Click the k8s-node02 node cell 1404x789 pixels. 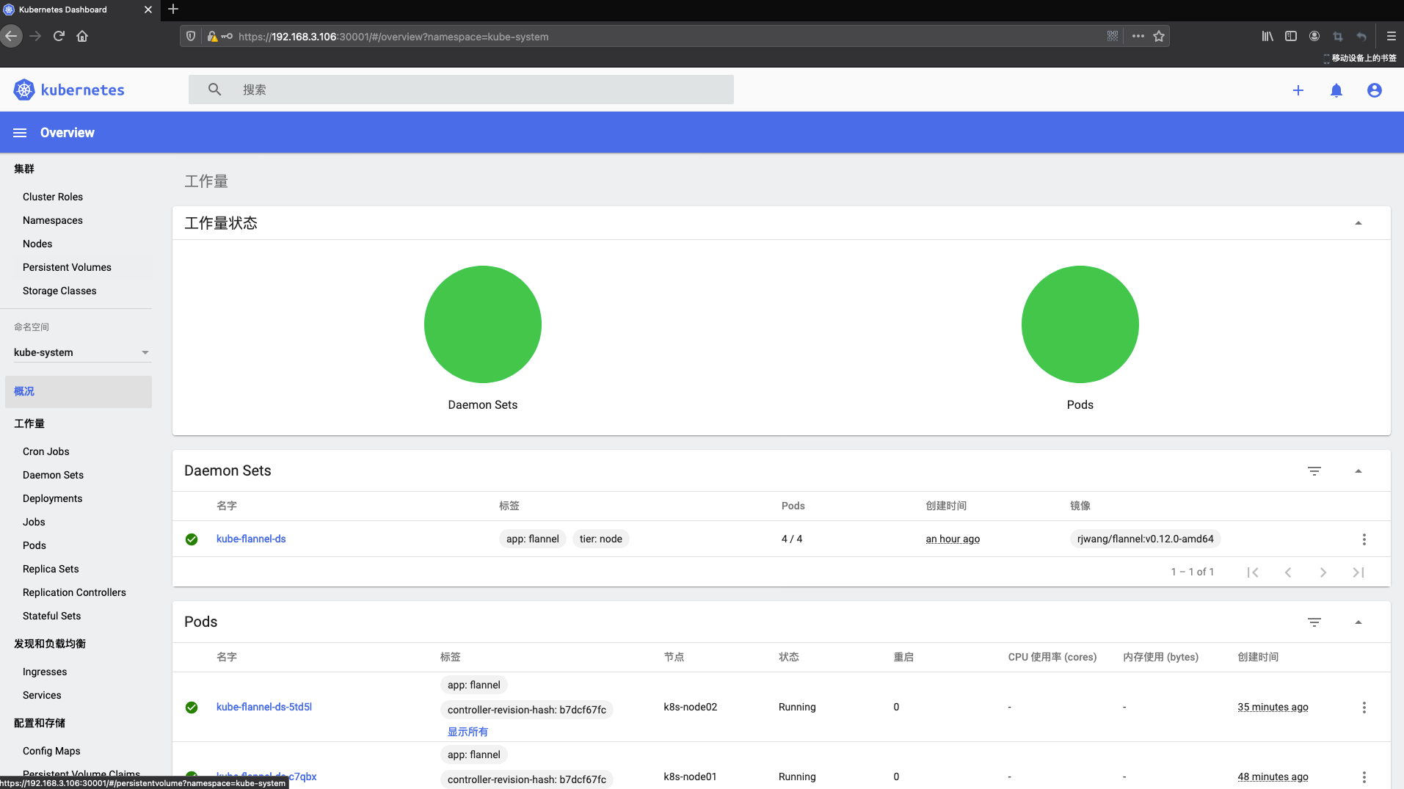coord(691,707)
